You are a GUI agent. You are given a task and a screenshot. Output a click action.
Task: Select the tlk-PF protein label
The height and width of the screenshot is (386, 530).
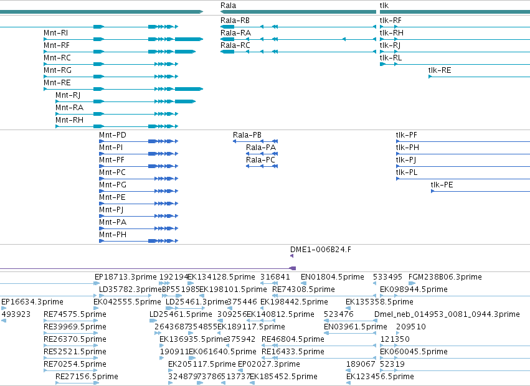pyautogui.click(x=406, y=135)
